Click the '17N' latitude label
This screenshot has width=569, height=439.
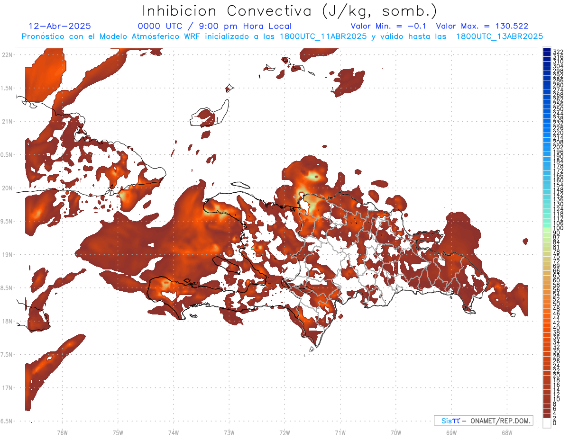[x=7, y=388]
